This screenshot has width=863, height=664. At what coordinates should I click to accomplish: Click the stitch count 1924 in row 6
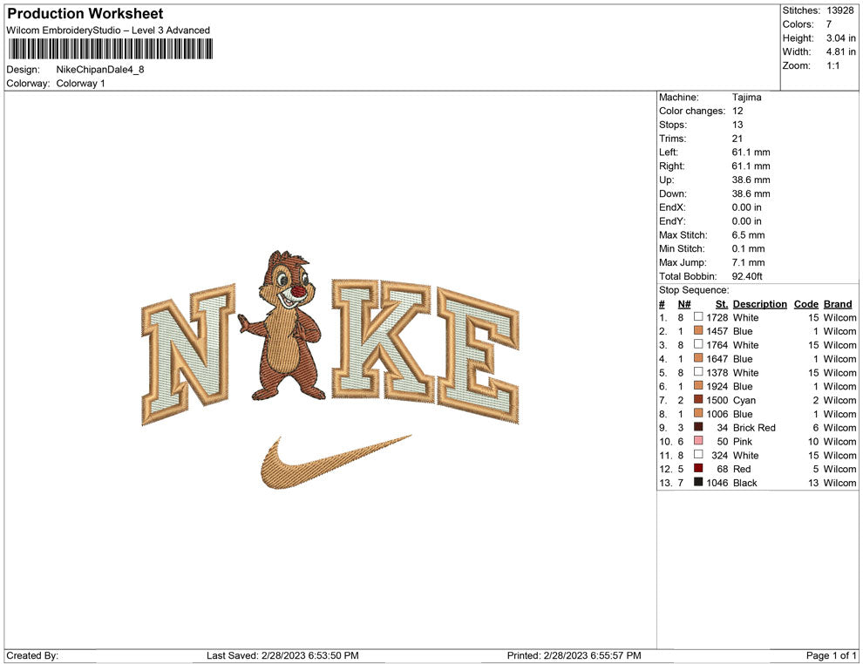717,386
